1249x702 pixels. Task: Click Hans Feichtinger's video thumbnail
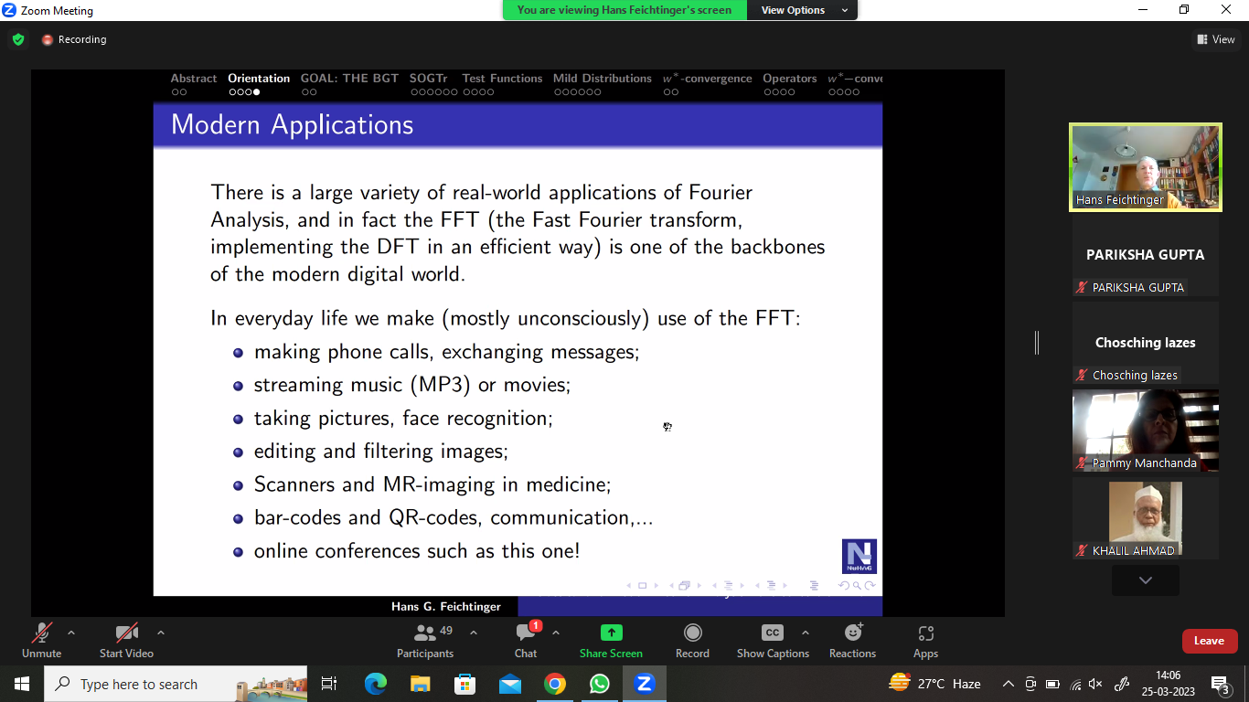point(1145,168)
